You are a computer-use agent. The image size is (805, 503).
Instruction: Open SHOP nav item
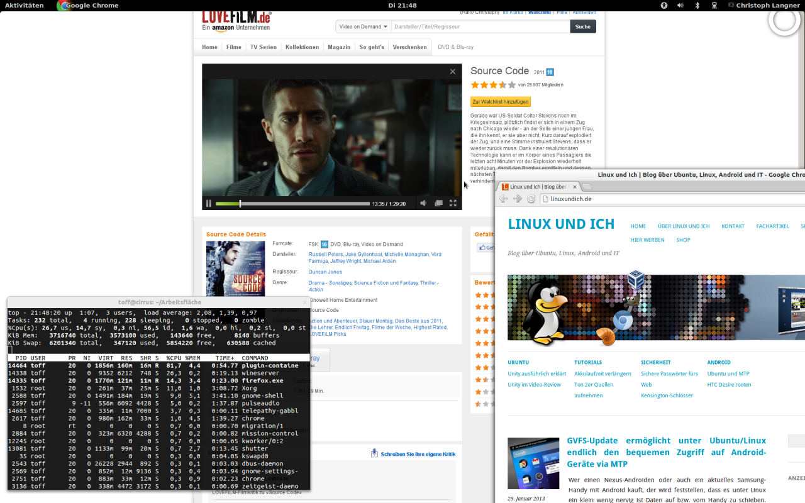[x=683, y=240]
